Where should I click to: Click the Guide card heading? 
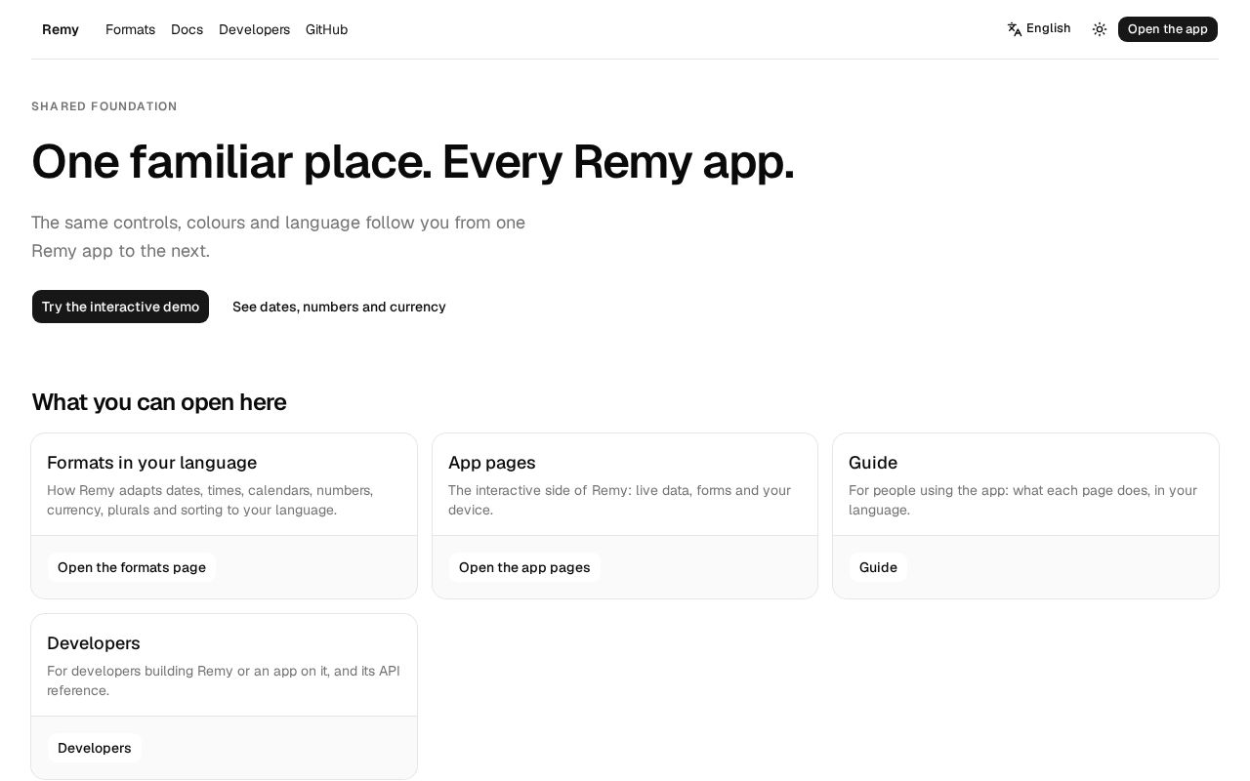pos(872,463)
